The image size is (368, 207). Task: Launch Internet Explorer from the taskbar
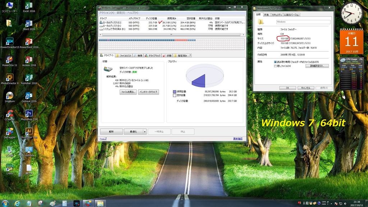[x=17, y=203]
